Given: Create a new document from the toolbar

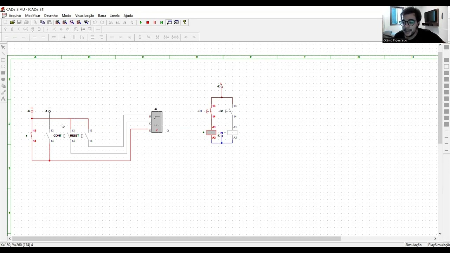Looking at the screenshot, I should pyautogui.click(x=5, y=22).
